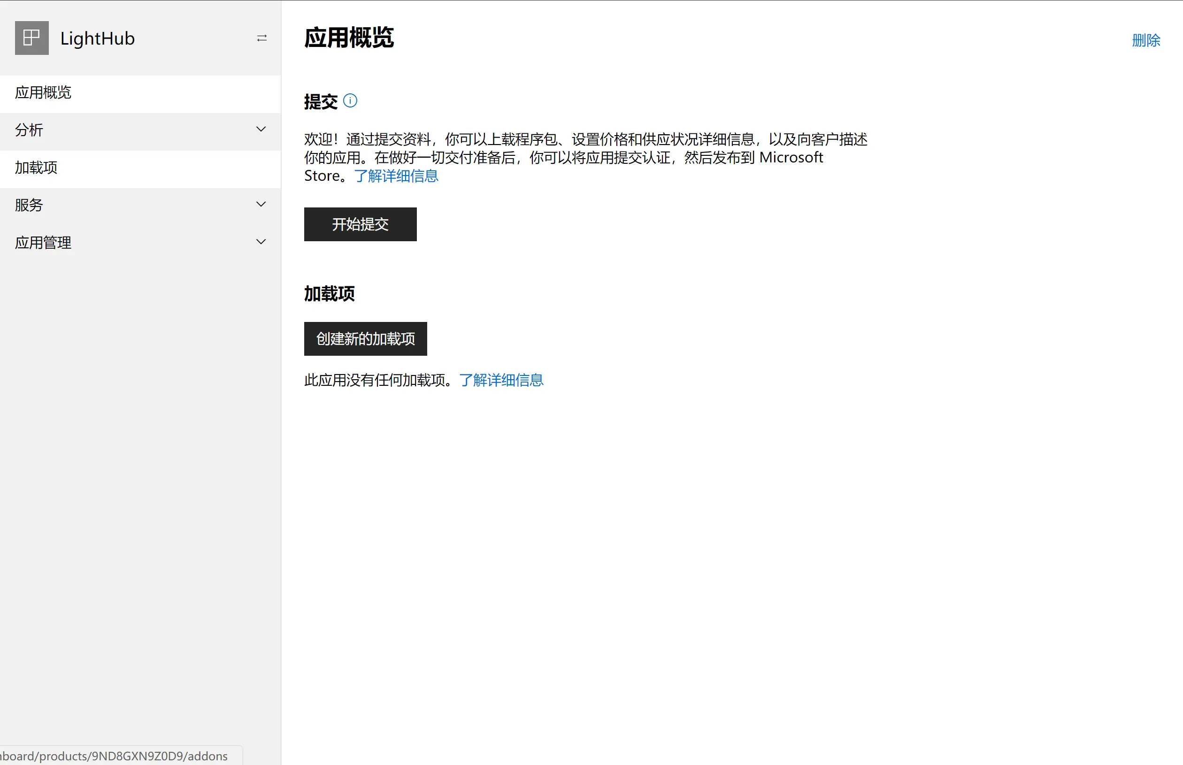The height and width of the screenshot is (765, 1183).
Task: Click the LightHub app logo icon
Action: pos(32,38)
